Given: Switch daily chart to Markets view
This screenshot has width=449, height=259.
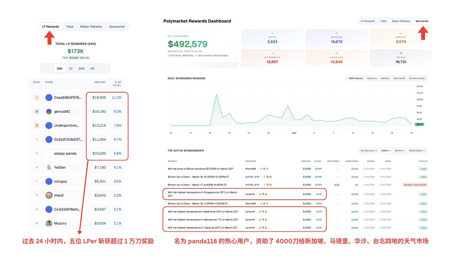Looking at the screenshot, I should pyautogui.click(x=385, y=78).
